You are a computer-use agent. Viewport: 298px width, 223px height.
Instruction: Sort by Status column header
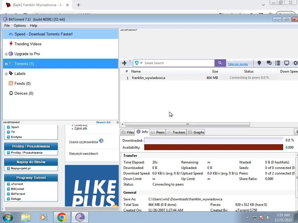click(249, 71)
